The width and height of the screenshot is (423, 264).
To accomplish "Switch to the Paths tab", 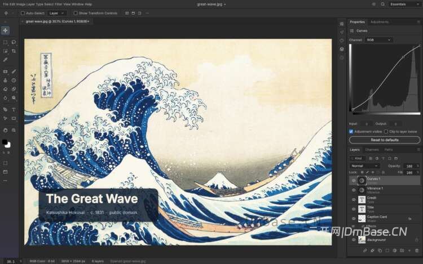I will click(389, 150).
